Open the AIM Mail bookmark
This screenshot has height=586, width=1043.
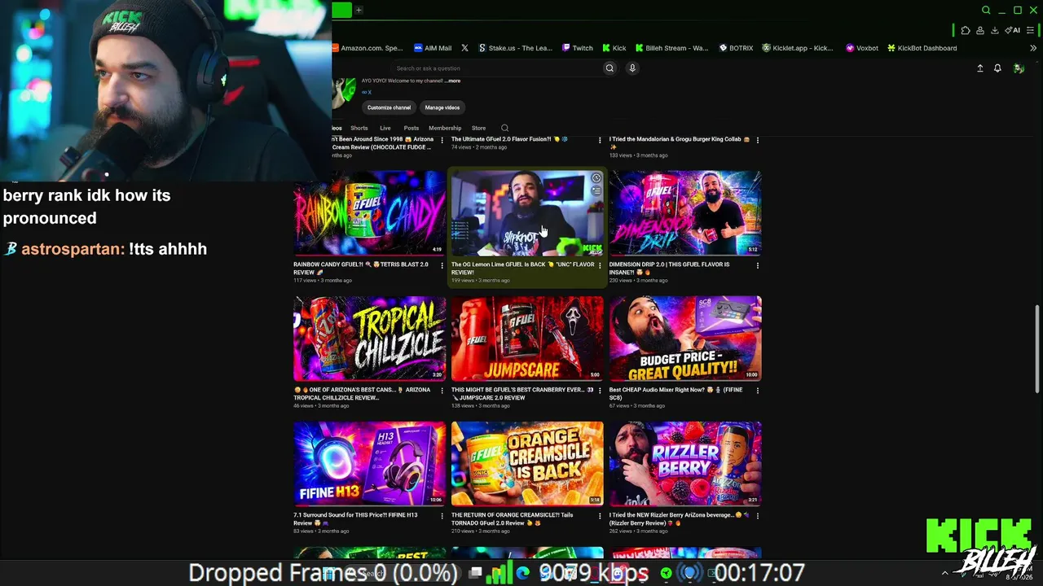(x=433, y=48)
